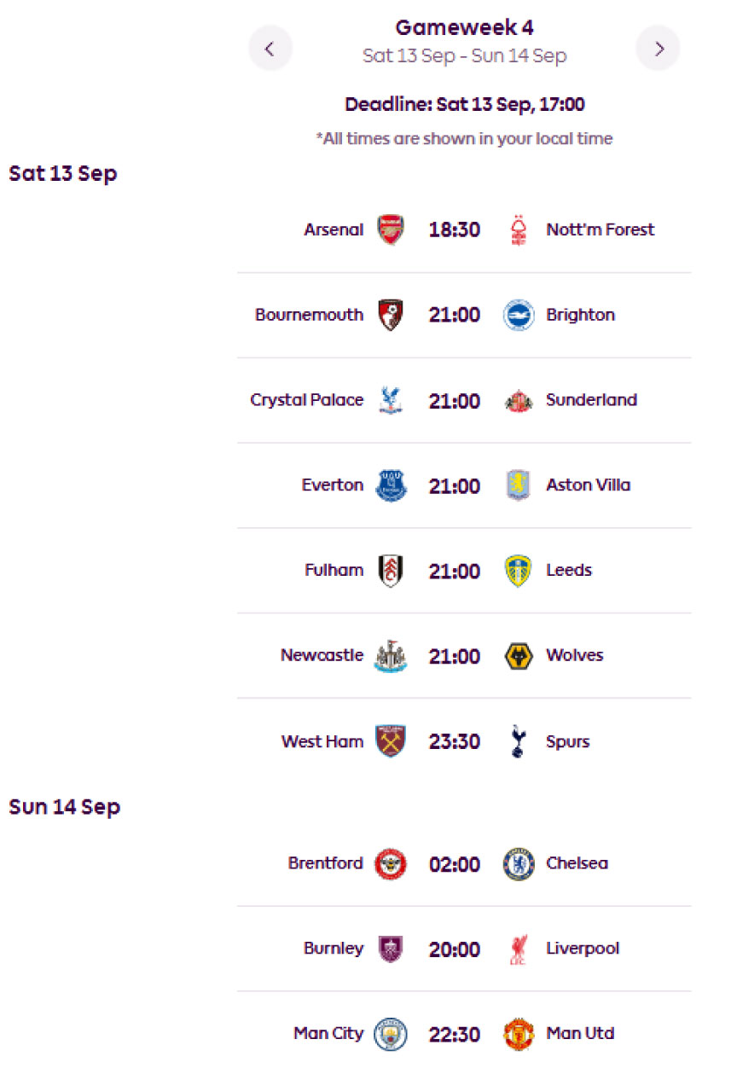Click the Man City team name
Screen dimensions: 731x1074
click(x=328, y=1033)
